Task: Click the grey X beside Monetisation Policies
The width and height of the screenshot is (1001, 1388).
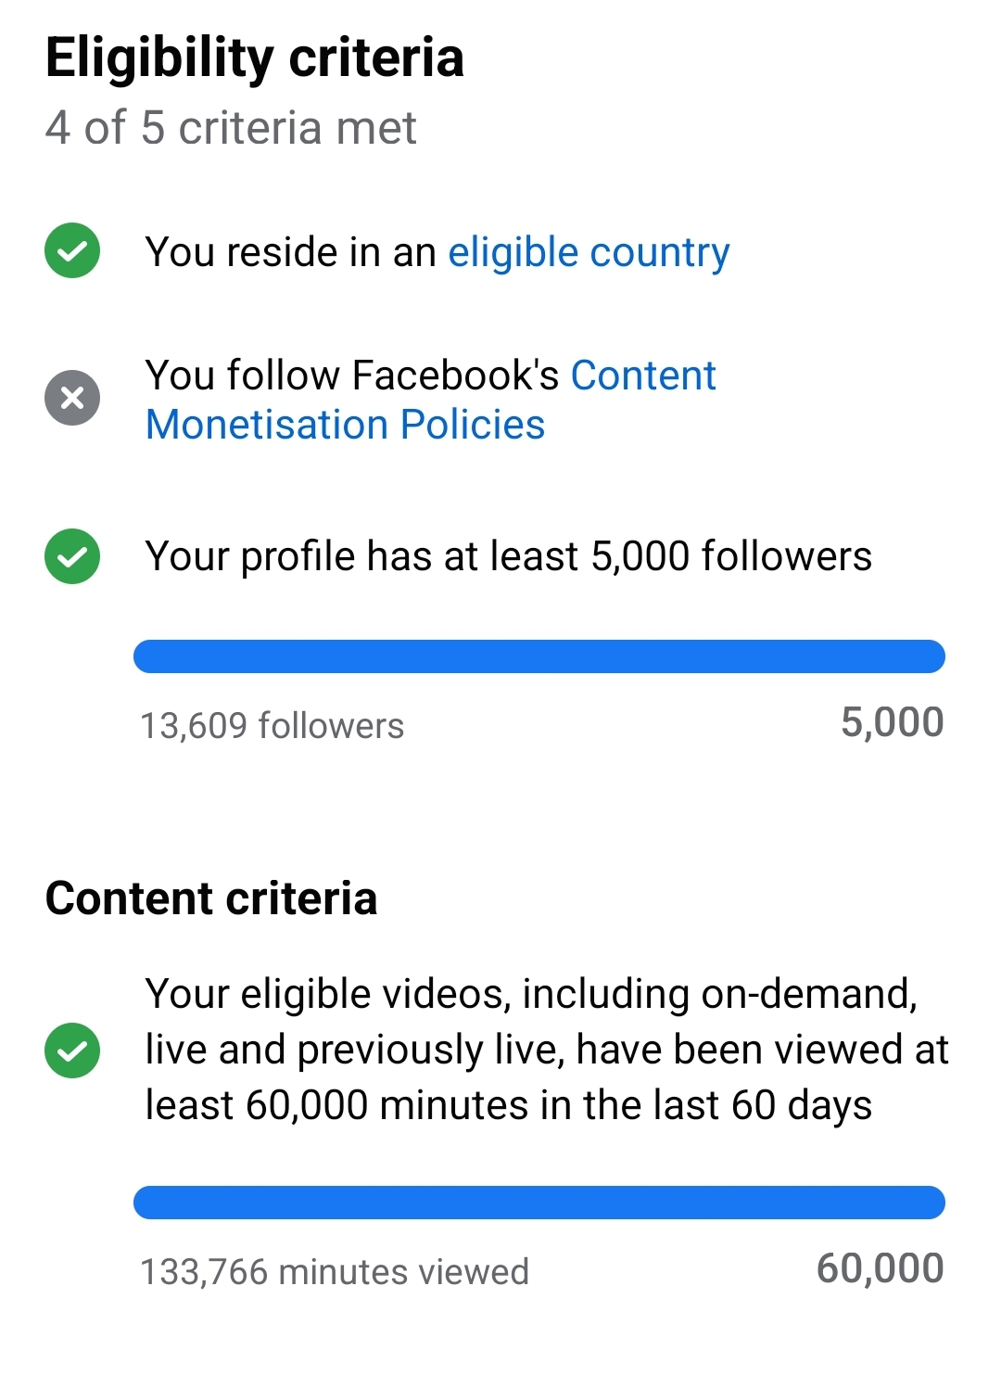Action: pos(72,398)
